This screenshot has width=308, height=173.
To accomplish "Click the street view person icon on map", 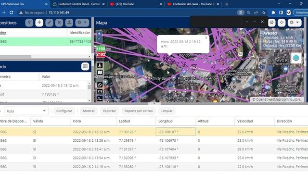I will click(100, 65).
